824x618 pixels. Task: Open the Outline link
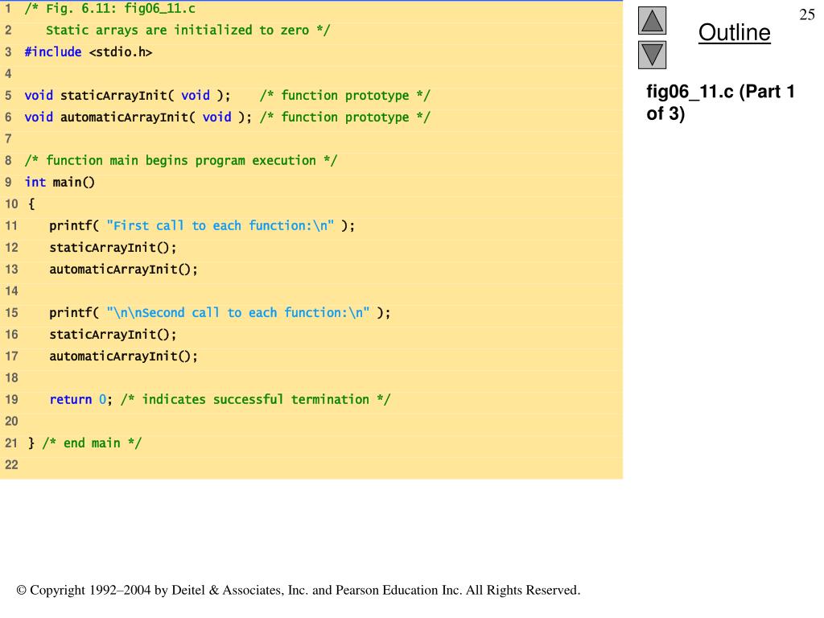point(734,32)
